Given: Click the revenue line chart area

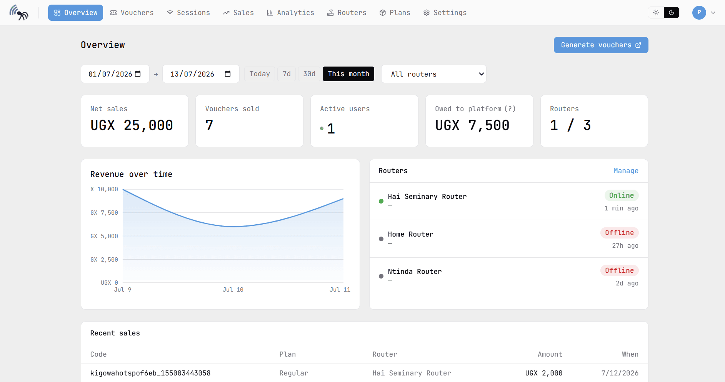Looking at the screenshot, I should coord(233,236).
